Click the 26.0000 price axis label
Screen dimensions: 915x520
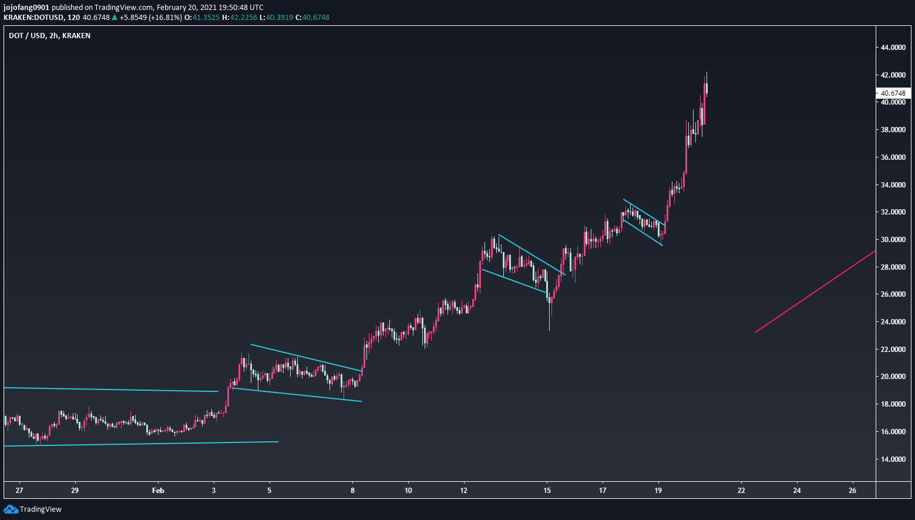[x=893, y=294]
